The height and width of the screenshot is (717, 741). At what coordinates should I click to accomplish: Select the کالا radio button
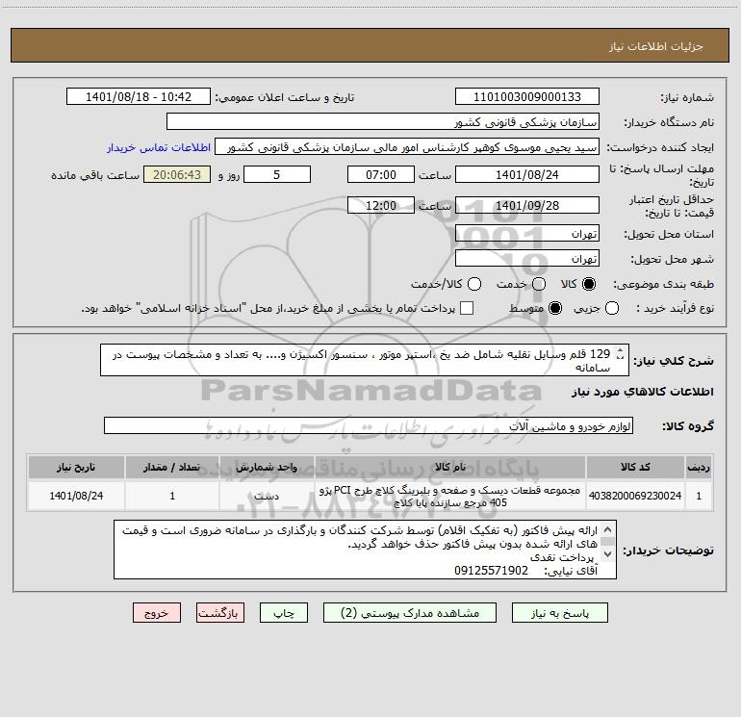[x=589, y=284]
